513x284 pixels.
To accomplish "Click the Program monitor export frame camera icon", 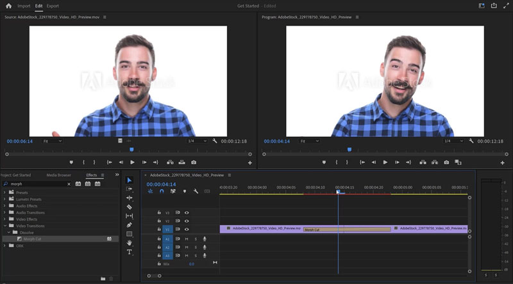I will [446, 162].
